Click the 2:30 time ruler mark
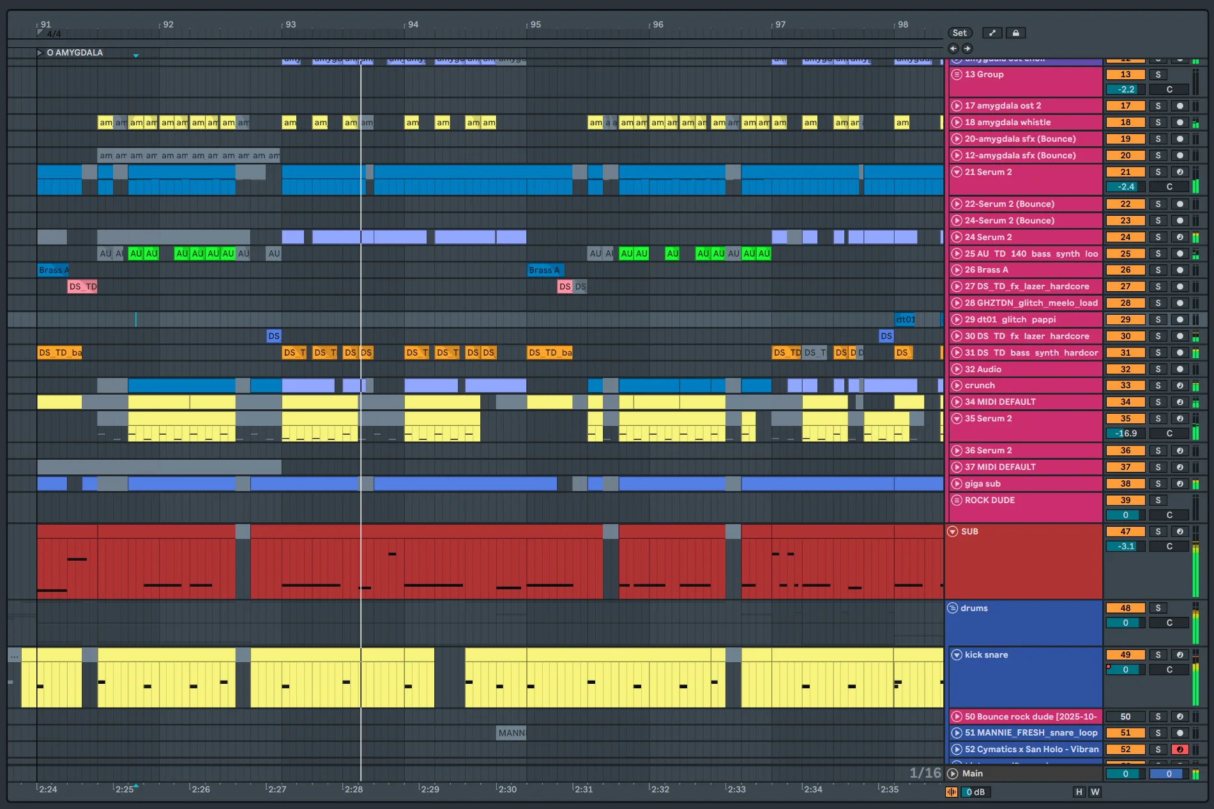 point(508,790)
